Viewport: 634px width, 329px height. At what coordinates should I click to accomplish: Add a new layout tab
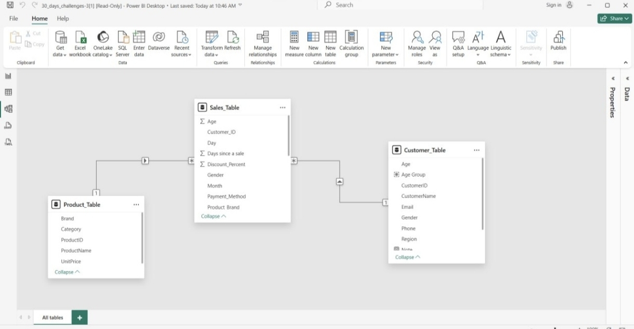click(80, 318)
